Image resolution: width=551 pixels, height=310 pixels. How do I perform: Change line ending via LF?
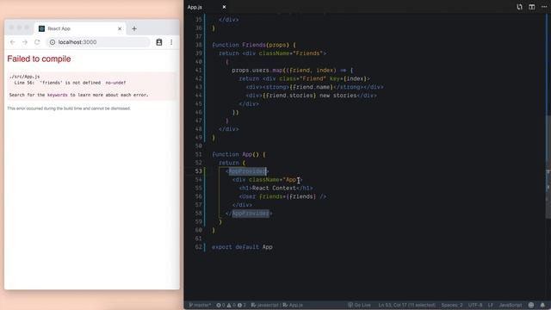click(491, 305)
